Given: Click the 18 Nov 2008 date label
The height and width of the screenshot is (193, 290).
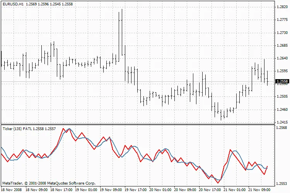Looking at the screenshot, I should pos(10,190).
